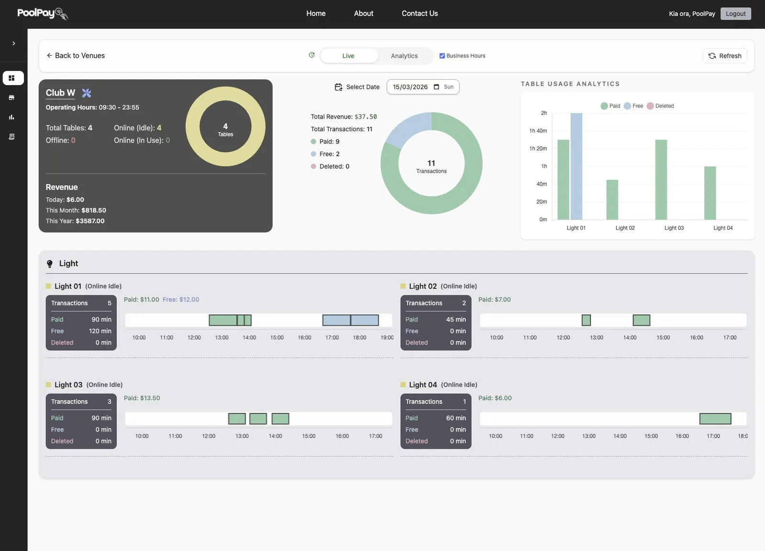The image size is (765, 551).
Task: Click the lightbulb icon beside Light heading
Action: pyautogui.click(x=50, y=264)
